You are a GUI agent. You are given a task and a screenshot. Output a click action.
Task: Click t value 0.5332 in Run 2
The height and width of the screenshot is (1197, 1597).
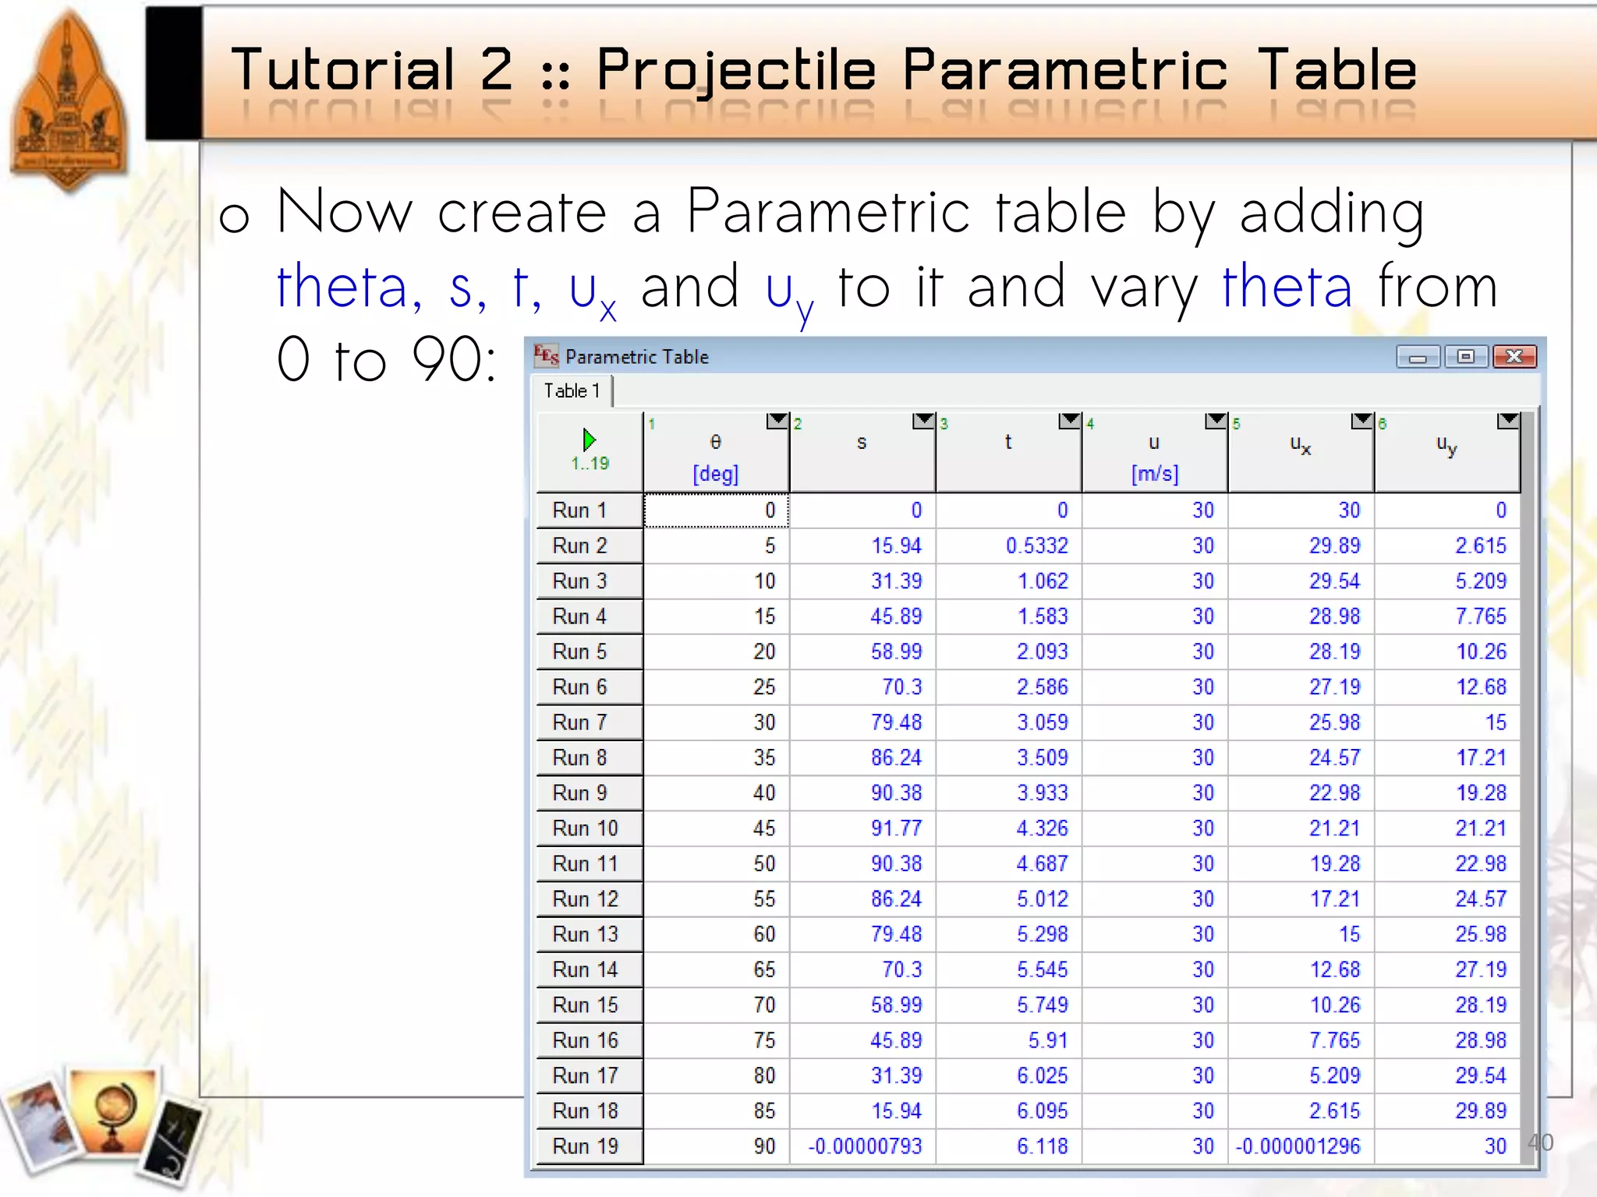tap(1036, 546)
